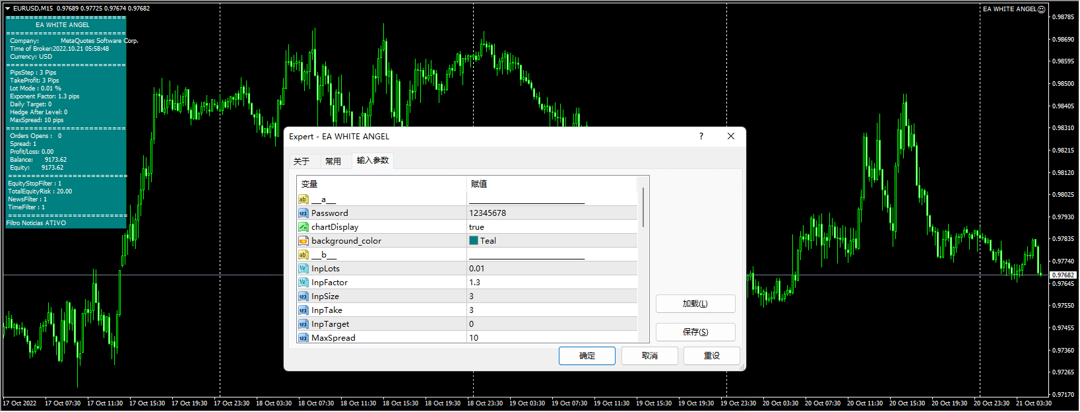Open the chart menu triangle beside EURUSD,M15

click(7, 9)
